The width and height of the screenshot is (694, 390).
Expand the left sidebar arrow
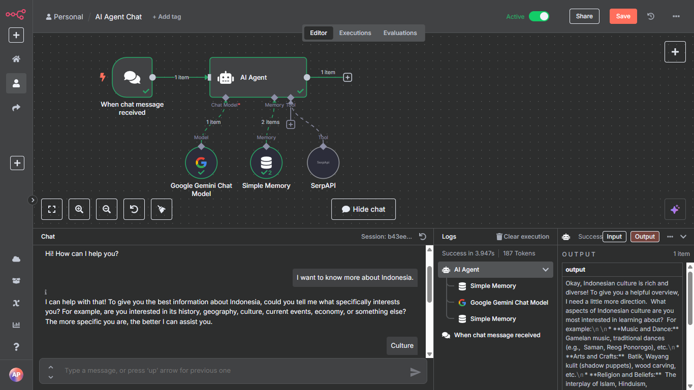(x=33, y=200)
